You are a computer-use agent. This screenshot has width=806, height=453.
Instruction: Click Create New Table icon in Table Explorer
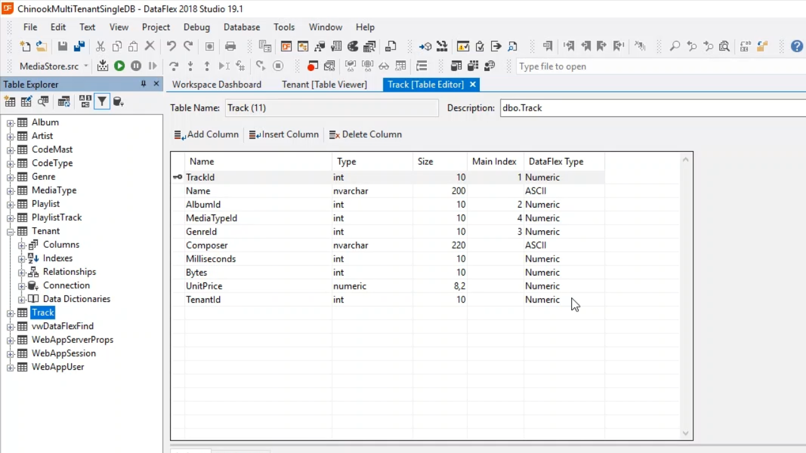point(10,102)
